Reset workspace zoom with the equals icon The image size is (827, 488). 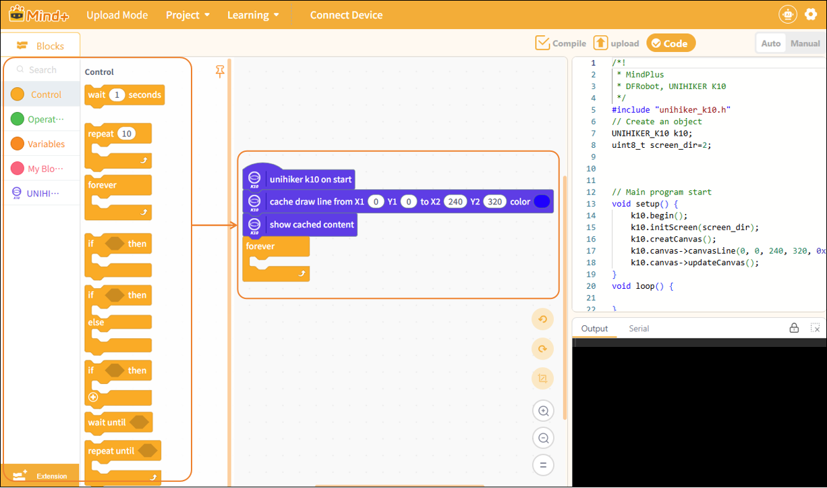point(542,465)
